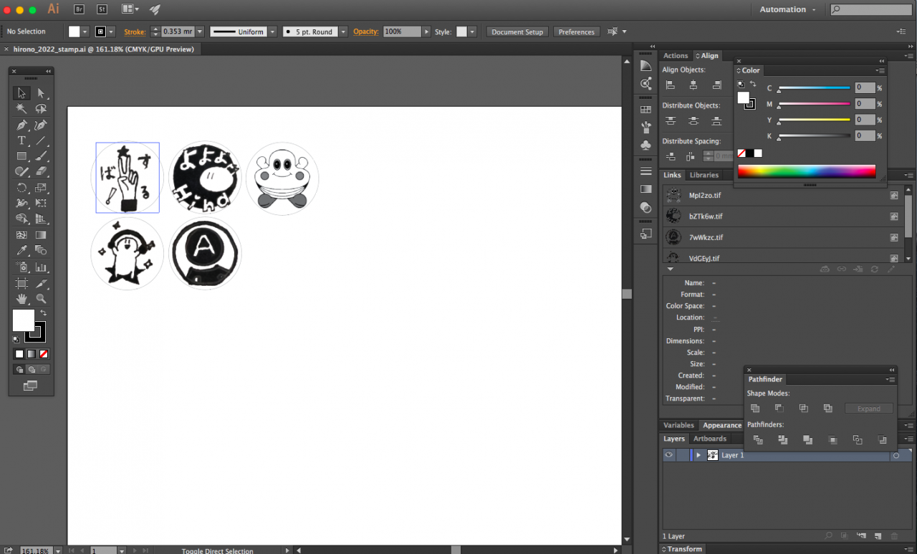Create a new layer in Layers panel
The width and height of the screenshot is (917, 554).
coord(878,535)
